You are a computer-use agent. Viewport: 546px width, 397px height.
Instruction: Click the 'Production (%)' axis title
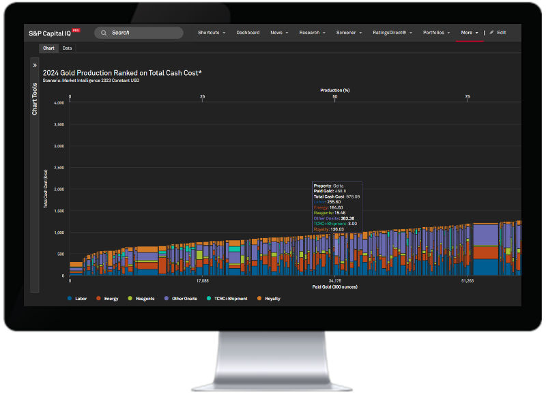[335, 91]
